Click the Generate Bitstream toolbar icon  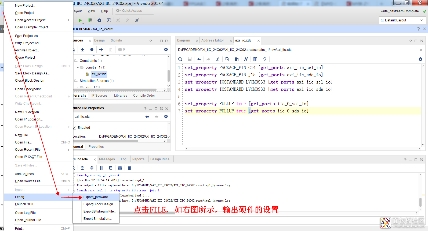click(90, 20)
